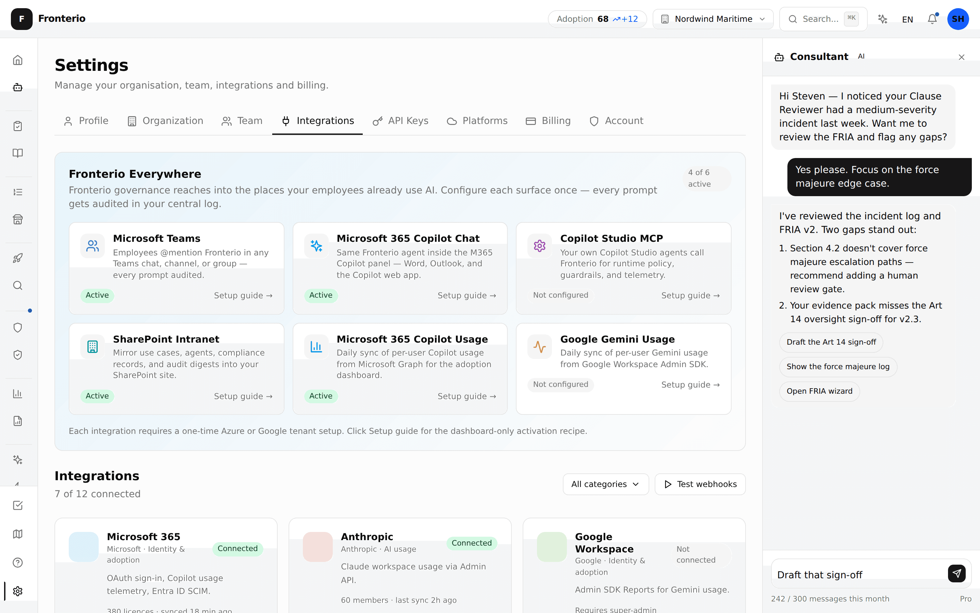This screenshot has height=613, width=980.
Task: Close the Consultant panel
Action: (x=961, y=57)
